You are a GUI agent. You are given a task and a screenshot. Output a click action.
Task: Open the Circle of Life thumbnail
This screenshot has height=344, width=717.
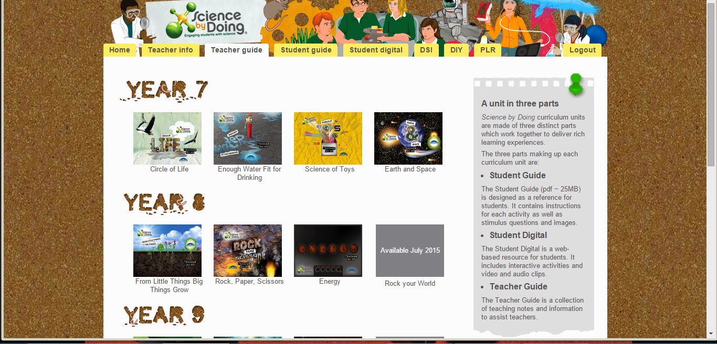(x=167, y=138)
